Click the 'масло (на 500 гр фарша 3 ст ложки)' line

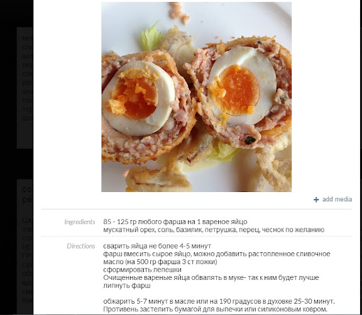(x=160, y=262)
